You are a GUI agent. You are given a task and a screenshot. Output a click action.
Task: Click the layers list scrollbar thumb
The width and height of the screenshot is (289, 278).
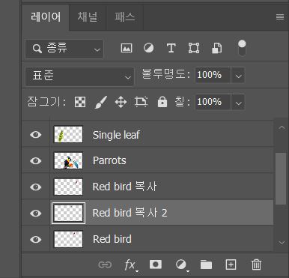(x=281, y=179)
